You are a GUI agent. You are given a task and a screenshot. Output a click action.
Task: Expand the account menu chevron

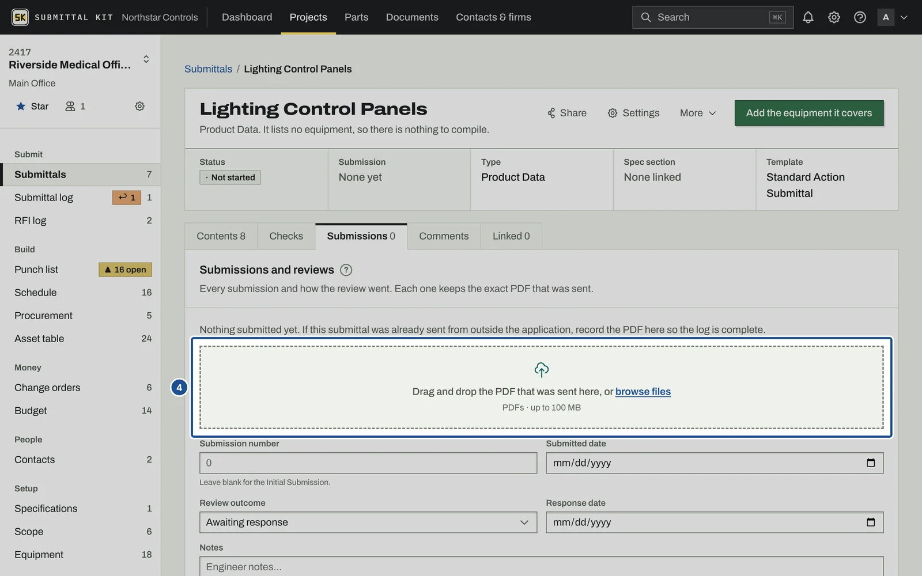point(904,17)
